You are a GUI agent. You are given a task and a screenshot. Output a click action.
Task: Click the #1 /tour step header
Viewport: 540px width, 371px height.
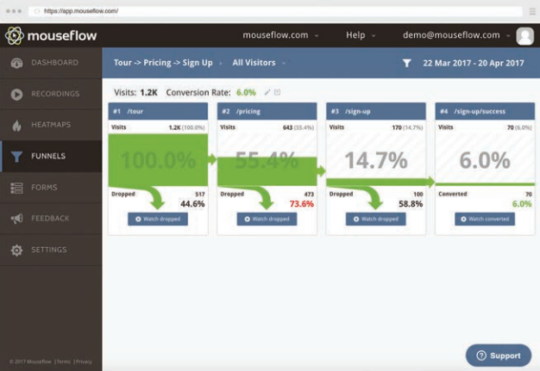158,111
